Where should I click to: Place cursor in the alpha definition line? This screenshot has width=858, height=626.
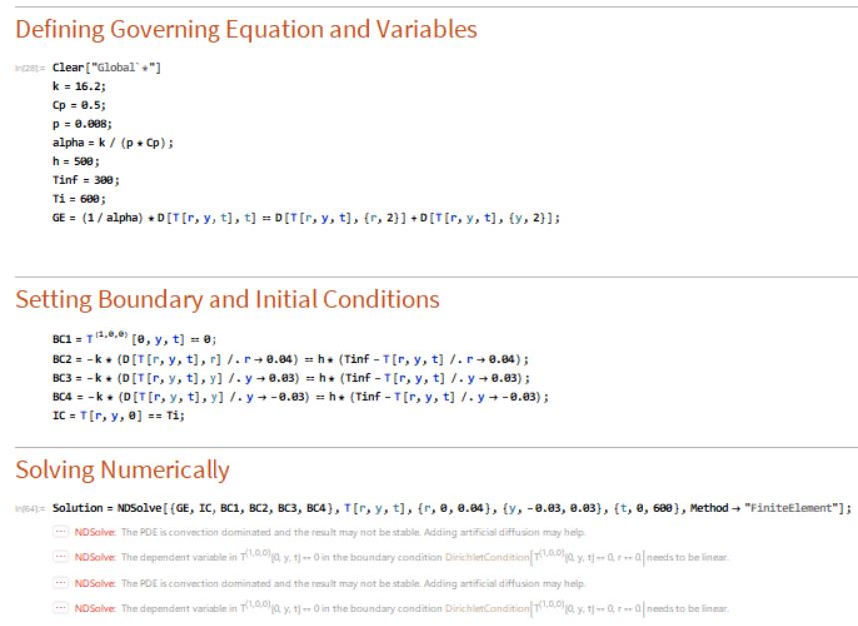[113, 143]
